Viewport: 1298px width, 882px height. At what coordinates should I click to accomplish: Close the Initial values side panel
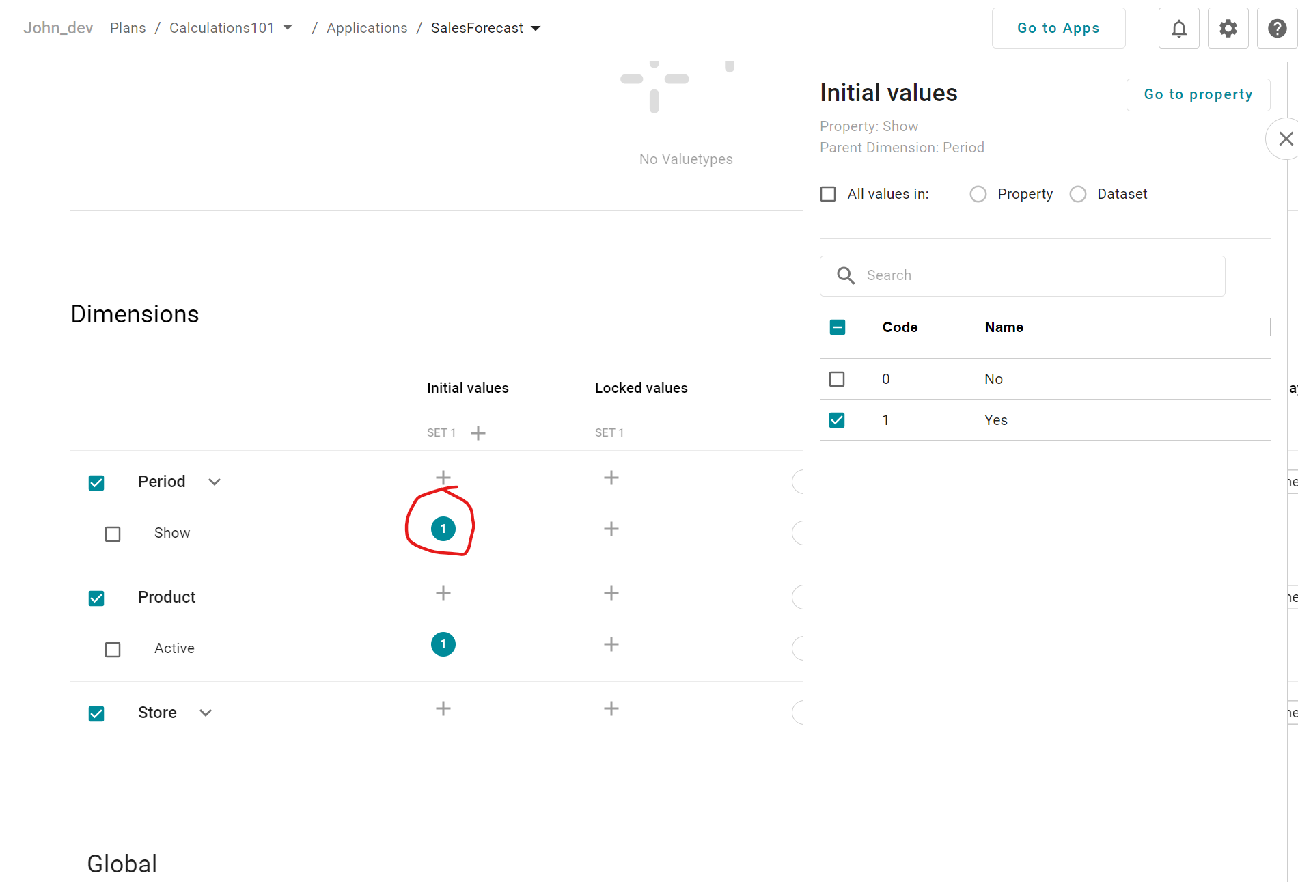click(1285, 139)
